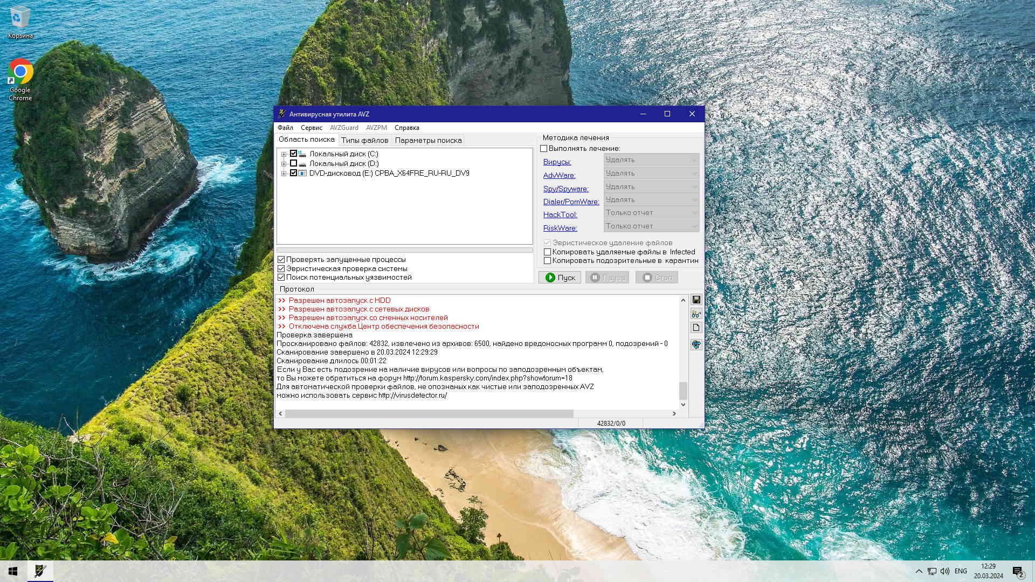Click the Spy/Spyware link
The height and width of the screenshot is (582, 1035).
click(x=565, y=189)
